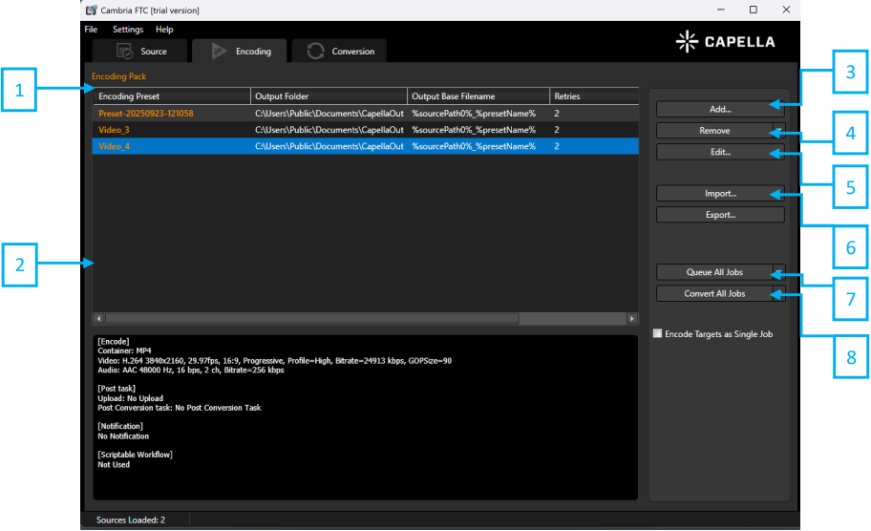This screenshot has height=531, width=871.
Task: Click the Cambria FTC app icon in the title bar
Action: pos(91,10)
